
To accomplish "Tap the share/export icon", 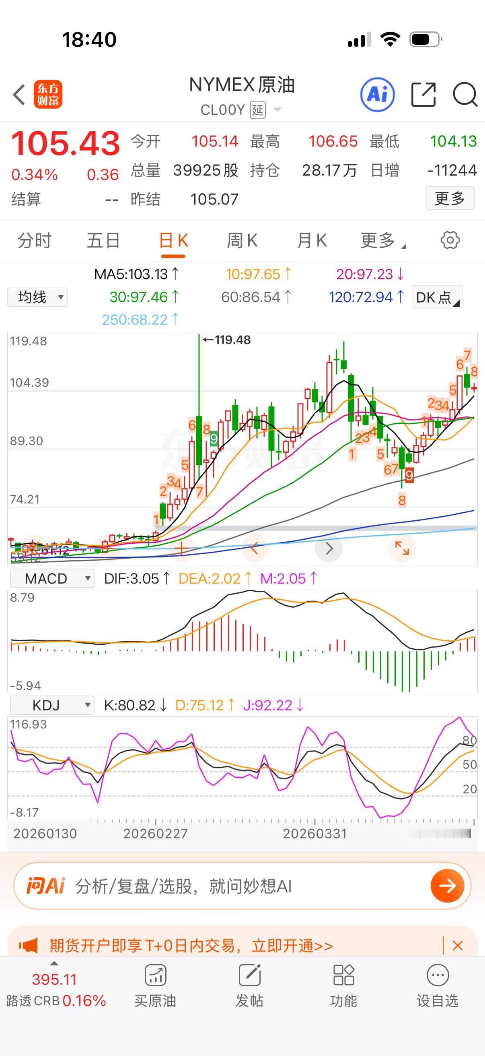I will tap(423, 95).
